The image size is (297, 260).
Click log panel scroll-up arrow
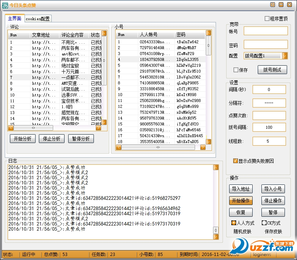216,167
